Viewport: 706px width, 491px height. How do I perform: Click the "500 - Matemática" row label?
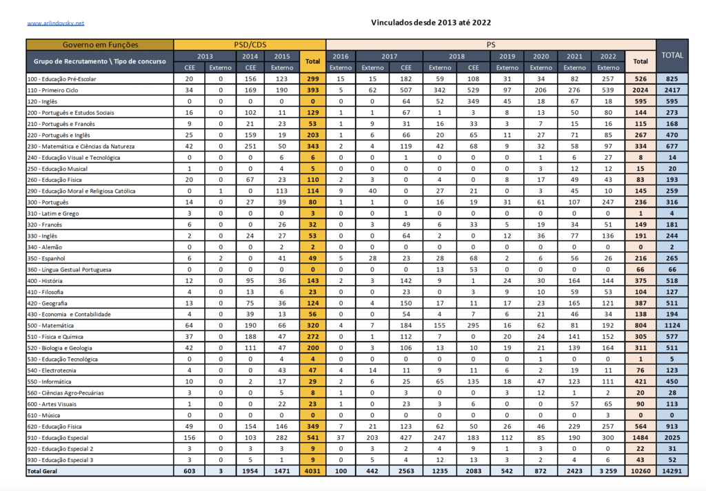[x=50, y=325]
